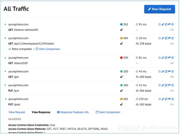Expand the /relative-redirect/40 request row

pos(5,24)
